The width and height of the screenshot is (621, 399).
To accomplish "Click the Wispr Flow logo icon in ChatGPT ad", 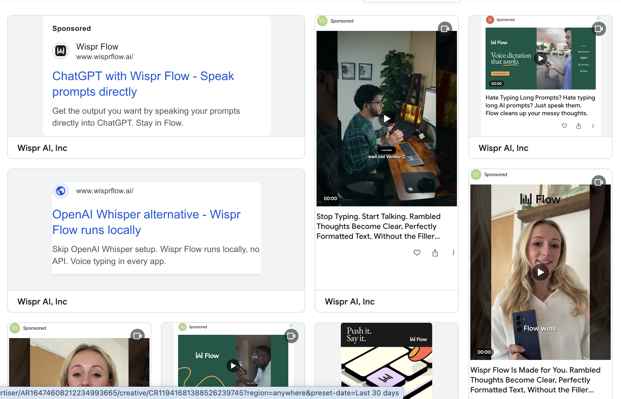I will pos(61,51).
